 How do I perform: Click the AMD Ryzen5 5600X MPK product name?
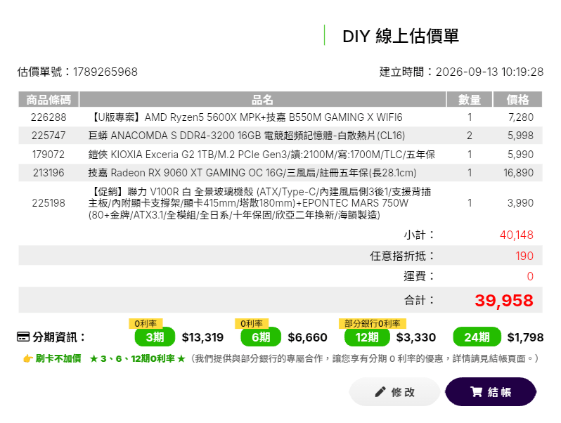click(x=245, y=117)
